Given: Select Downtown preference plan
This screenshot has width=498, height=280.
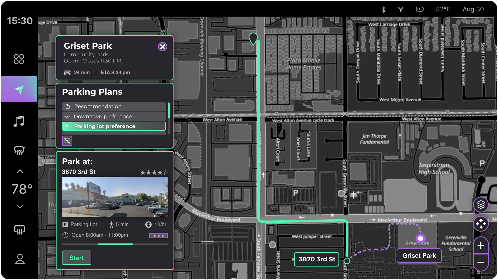Looking at the screenshot, I should pyautogui.click(x=114, y=117).
